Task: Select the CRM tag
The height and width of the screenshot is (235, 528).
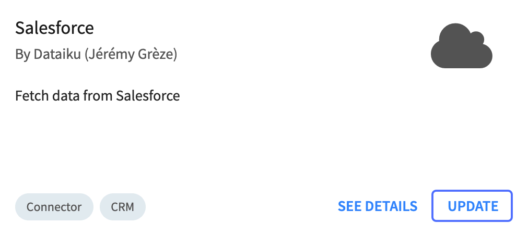Action: pos(123,207)
